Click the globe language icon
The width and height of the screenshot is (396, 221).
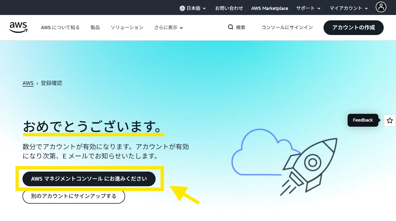tap(182, 8)
